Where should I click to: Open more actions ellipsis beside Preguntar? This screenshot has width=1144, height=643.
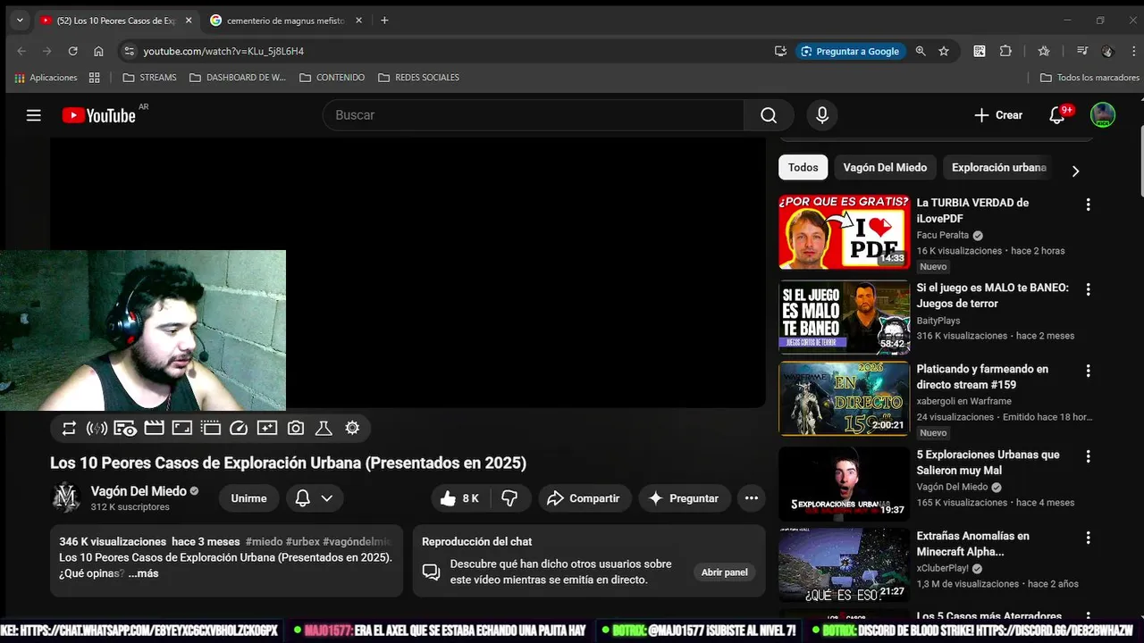pos(752,498)
